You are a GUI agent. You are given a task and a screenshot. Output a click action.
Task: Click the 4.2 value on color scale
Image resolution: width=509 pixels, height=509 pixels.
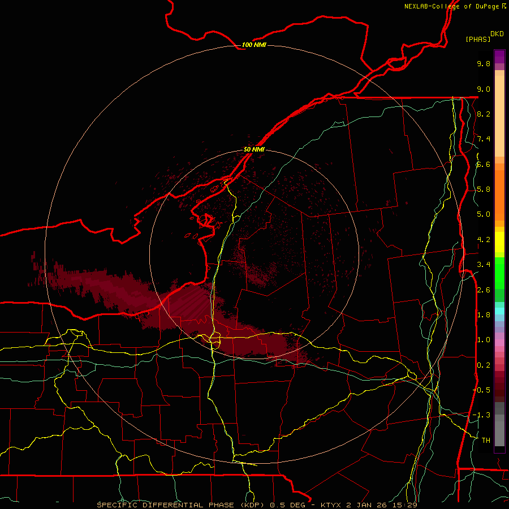click(484, 240)
